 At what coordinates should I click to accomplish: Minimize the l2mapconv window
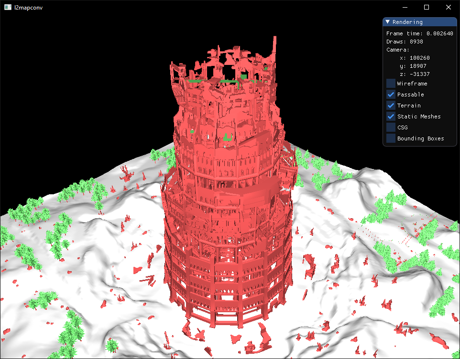[405, 7]
